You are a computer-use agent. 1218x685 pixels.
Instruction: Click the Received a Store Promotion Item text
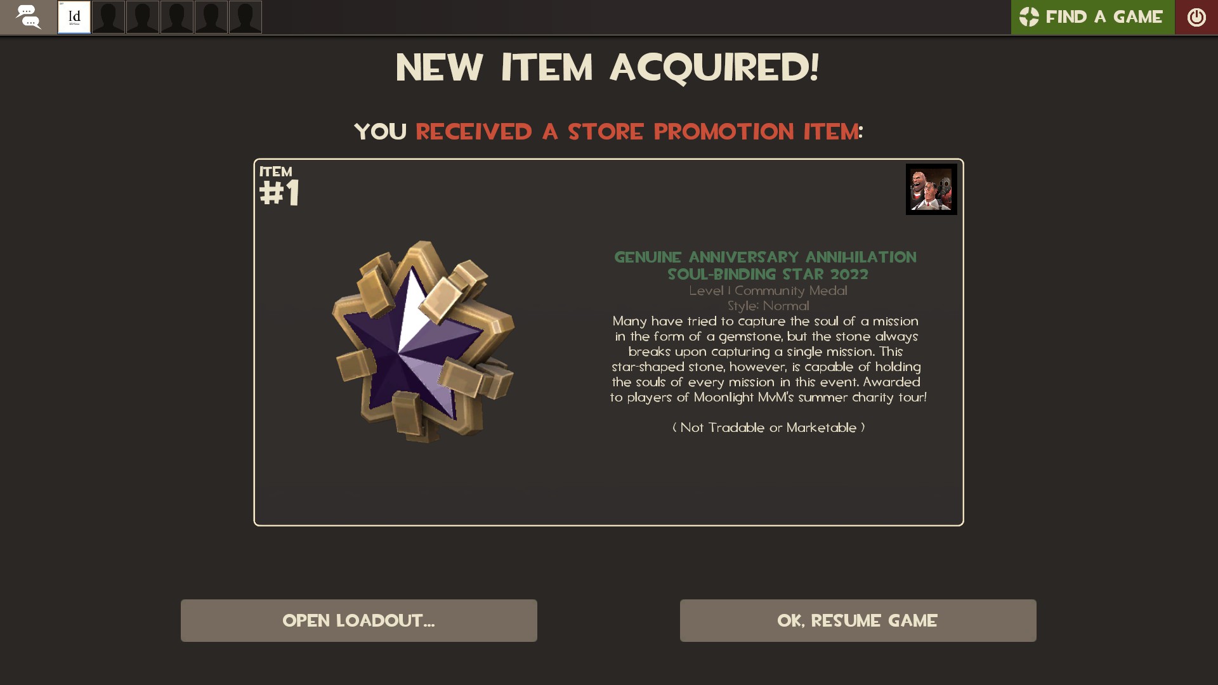(x=637, y=131)
